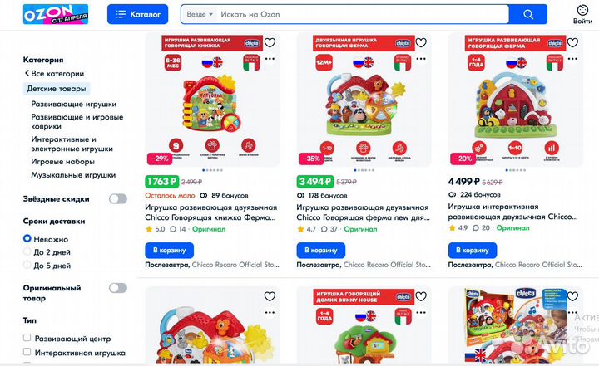
Task: Enable the Звёздные скидки switch
Action: (x=117, y=198)
